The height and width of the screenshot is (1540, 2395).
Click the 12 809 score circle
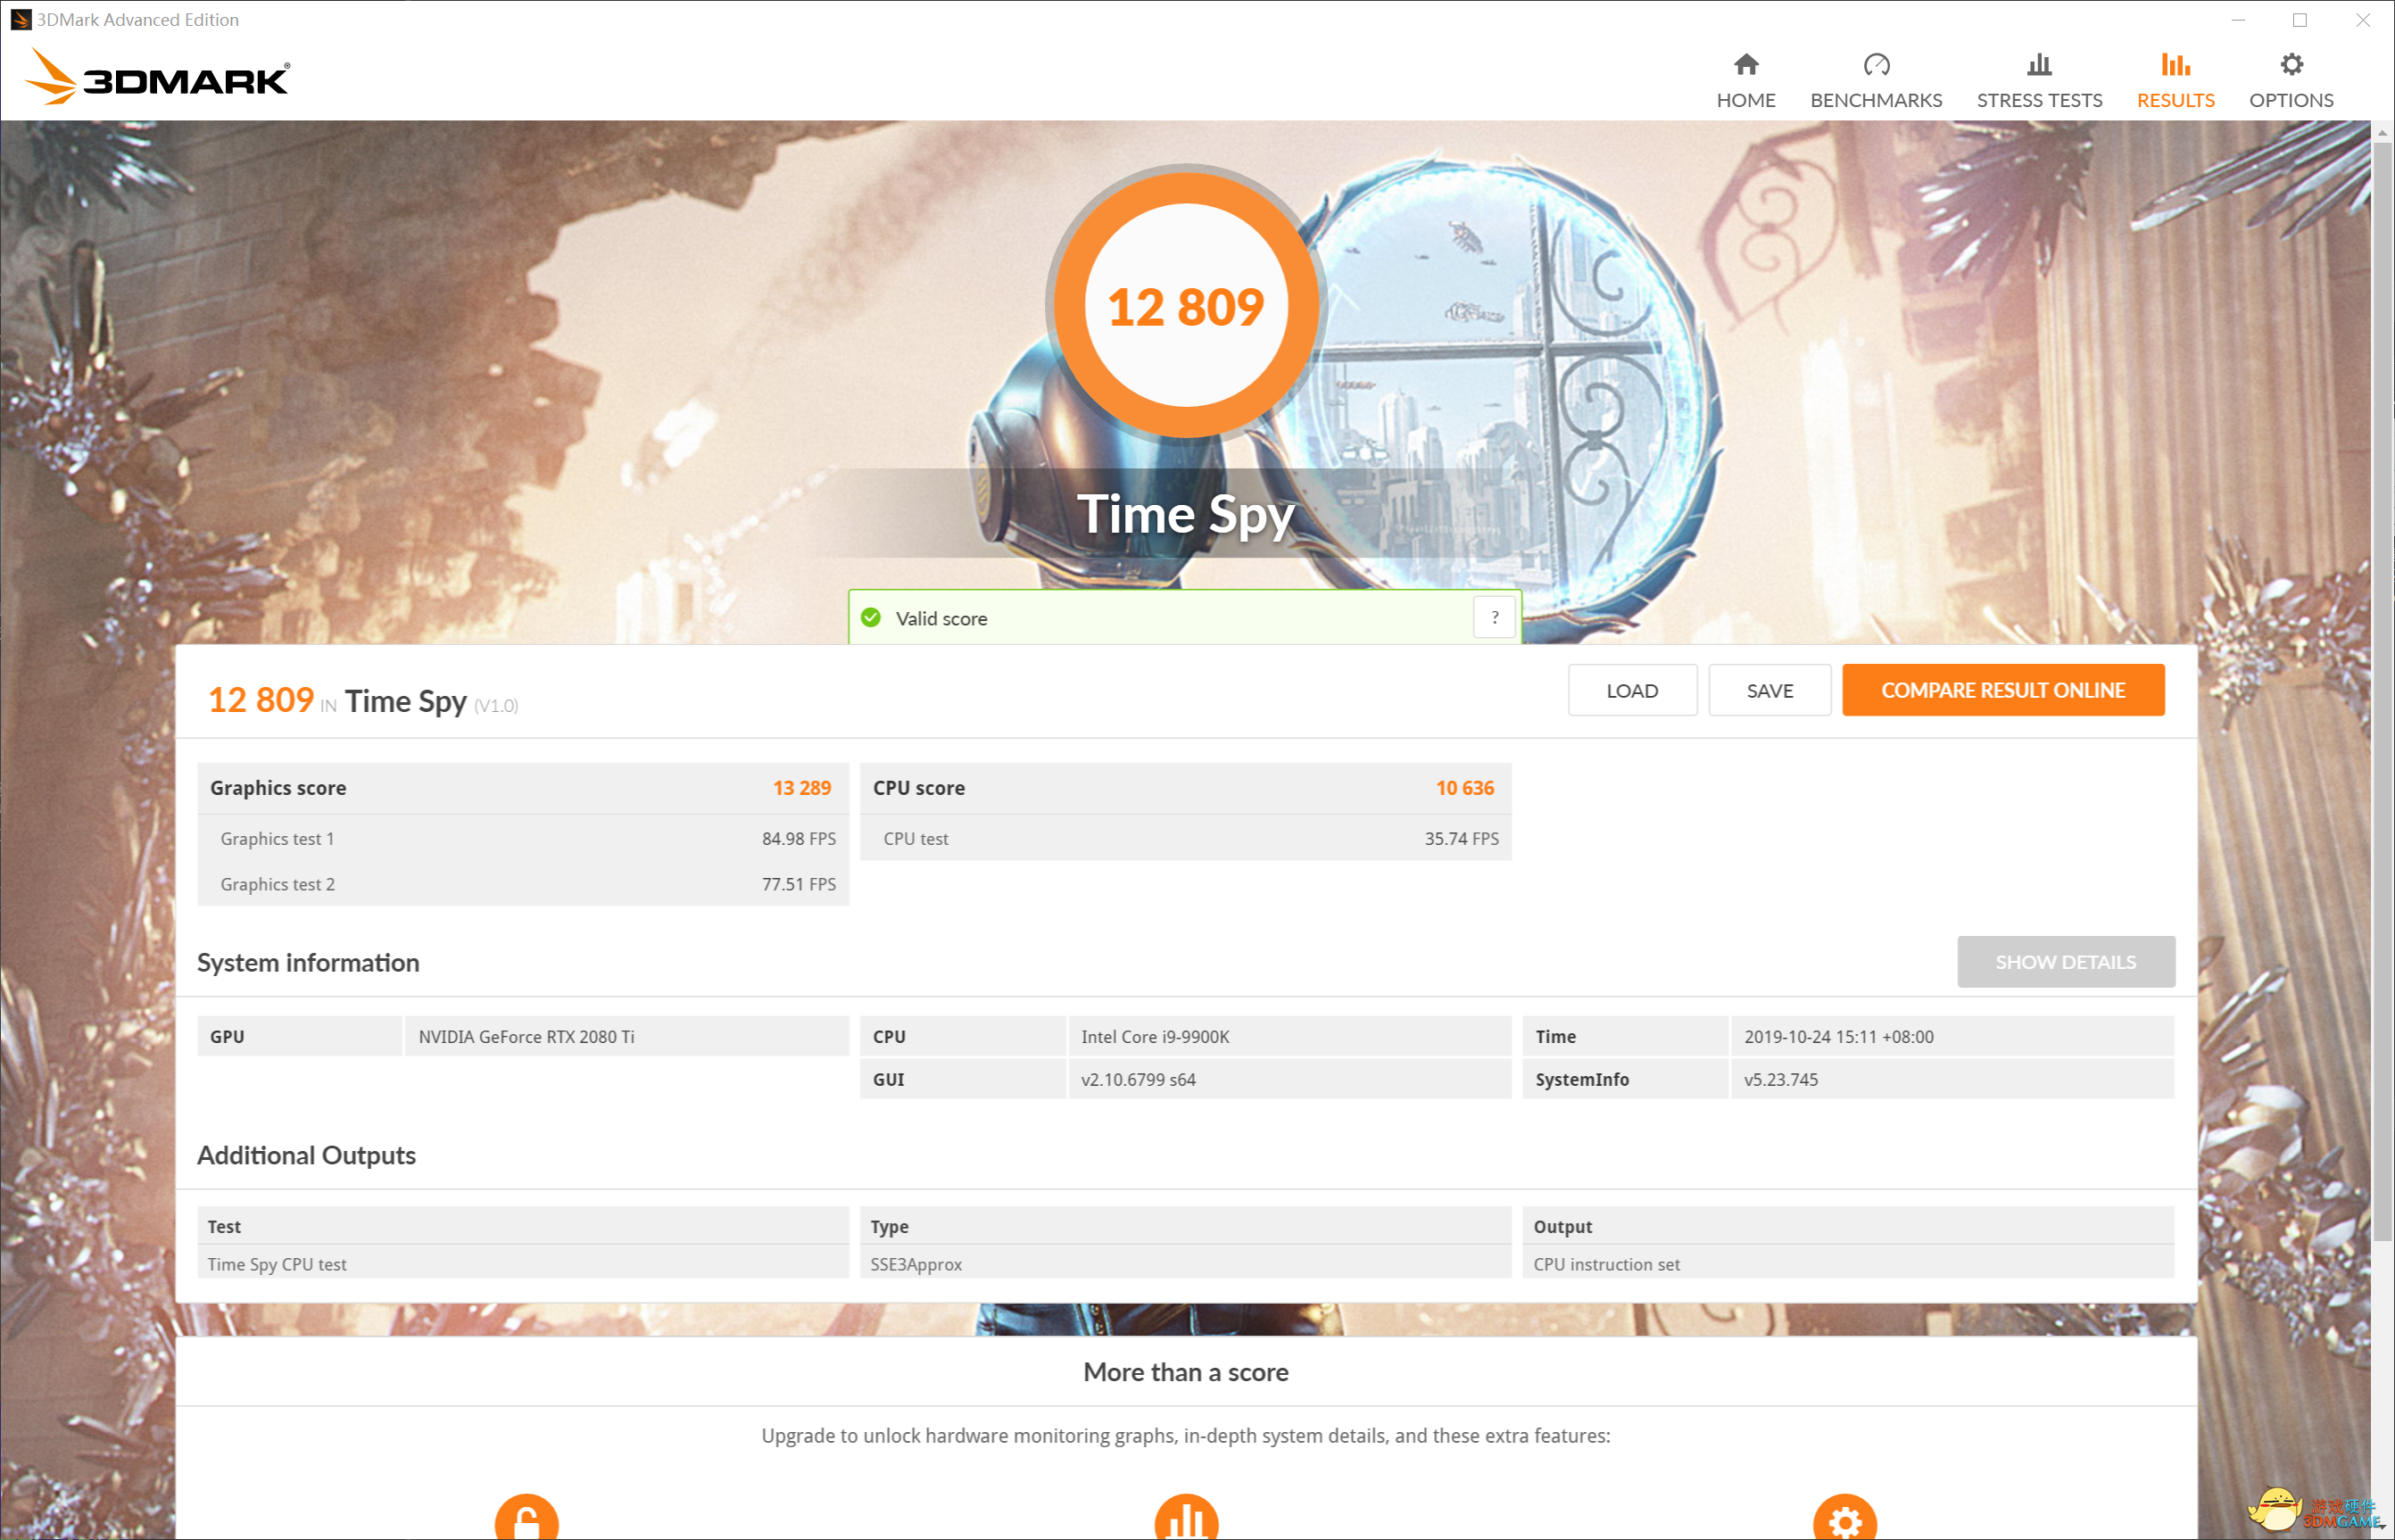tap(1186, 305)
